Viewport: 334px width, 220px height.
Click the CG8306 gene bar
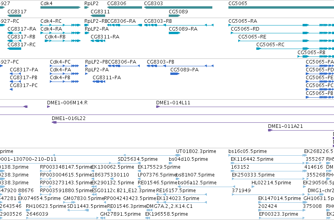tap(124, 7)
